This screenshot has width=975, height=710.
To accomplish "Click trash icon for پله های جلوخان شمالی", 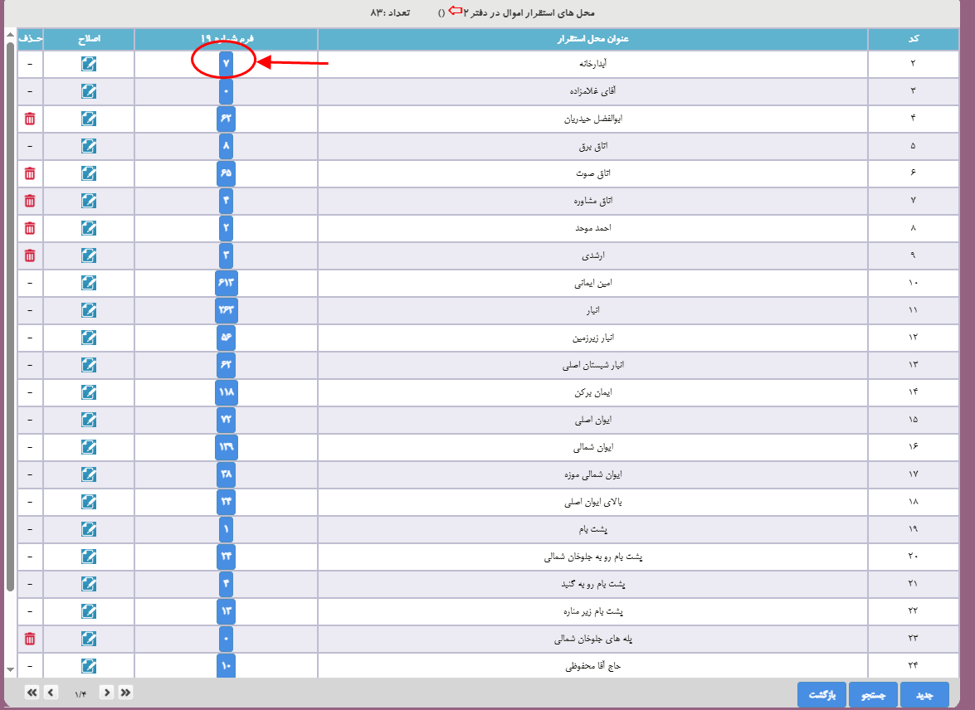I will click(30, 639).
